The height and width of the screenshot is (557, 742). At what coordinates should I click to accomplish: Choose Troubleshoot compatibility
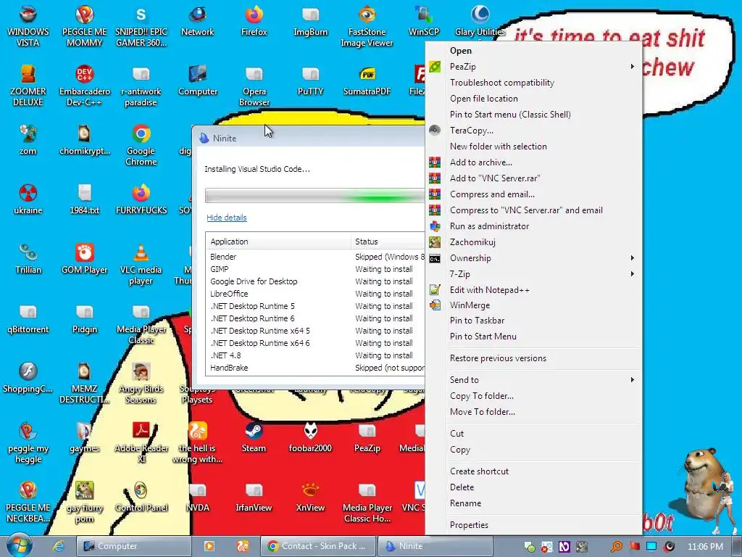(x=533, y=83)
